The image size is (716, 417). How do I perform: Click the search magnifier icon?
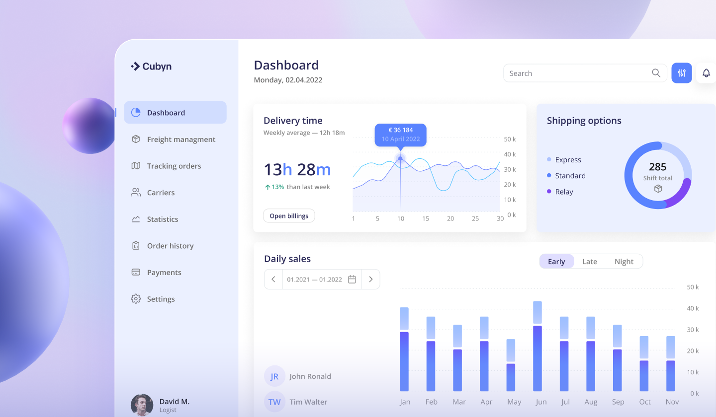[656, 73]
